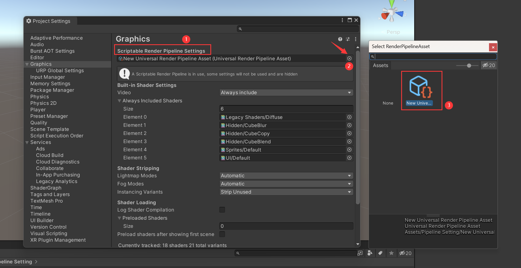The height and width of the screenshot is (268, 521).
Task: Open Tags and Layers settings
Action: 50,194
